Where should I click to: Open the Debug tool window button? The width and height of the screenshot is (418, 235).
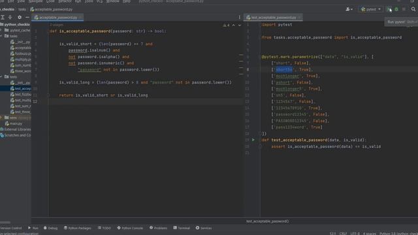tap(50, 228)
